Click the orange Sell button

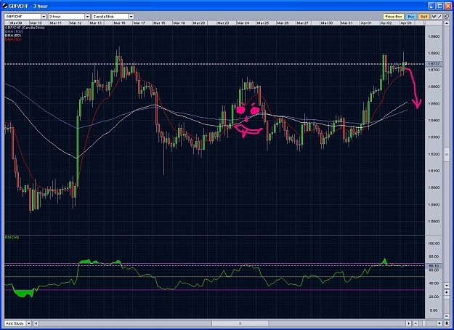(x=423, y=17)
